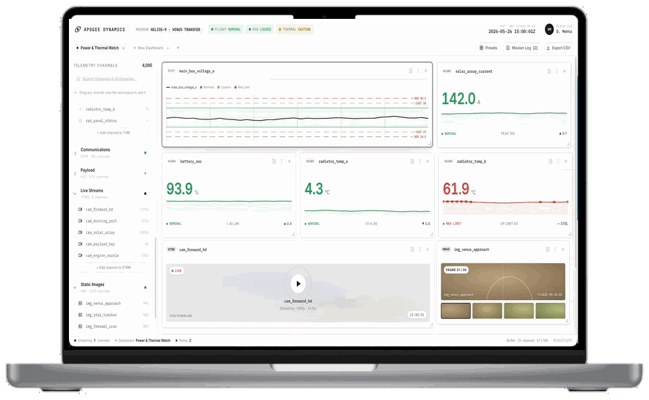The height and width of the screenshot is (400, 649).
Task: Click Export CSV button
Action: pos(558,48)
